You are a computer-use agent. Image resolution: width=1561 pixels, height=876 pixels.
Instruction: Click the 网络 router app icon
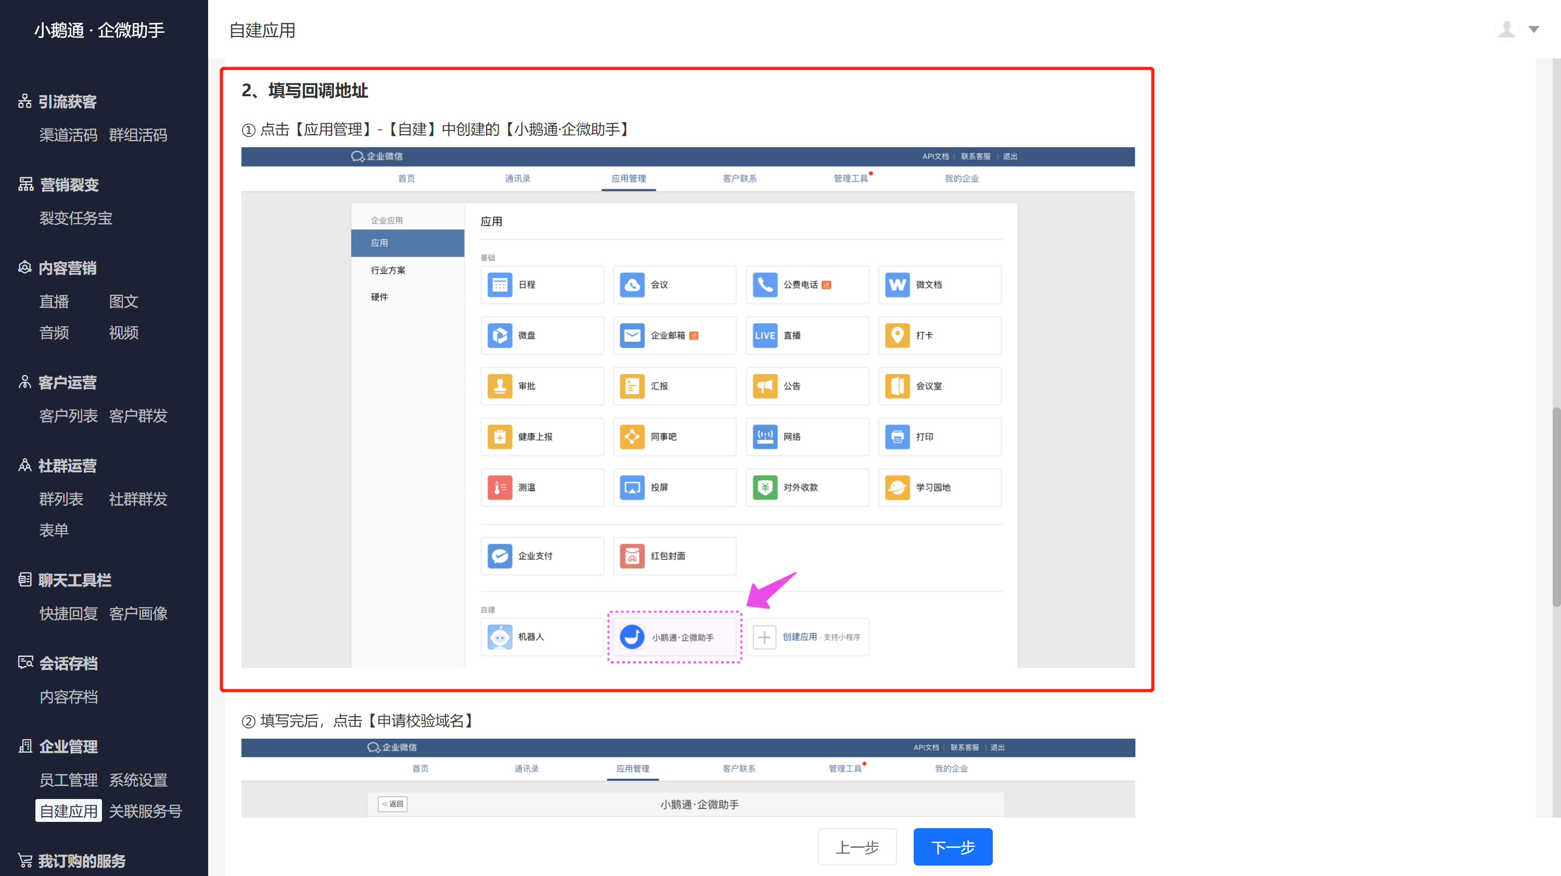(x=765, y=436)
